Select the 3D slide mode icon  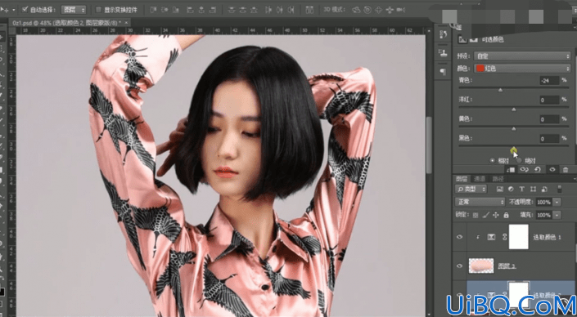coord(390,10)
